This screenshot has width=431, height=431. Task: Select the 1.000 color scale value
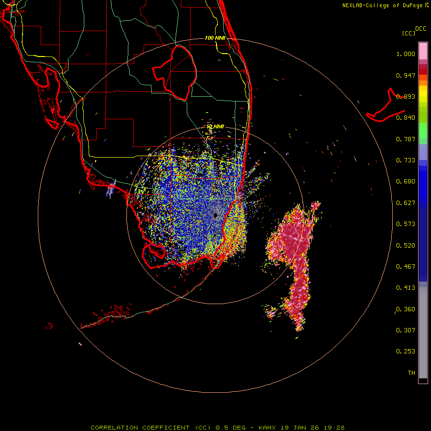coord(406,54)
